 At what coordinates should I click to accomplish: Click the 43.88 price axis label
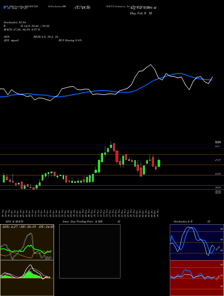tap(218, 174)
